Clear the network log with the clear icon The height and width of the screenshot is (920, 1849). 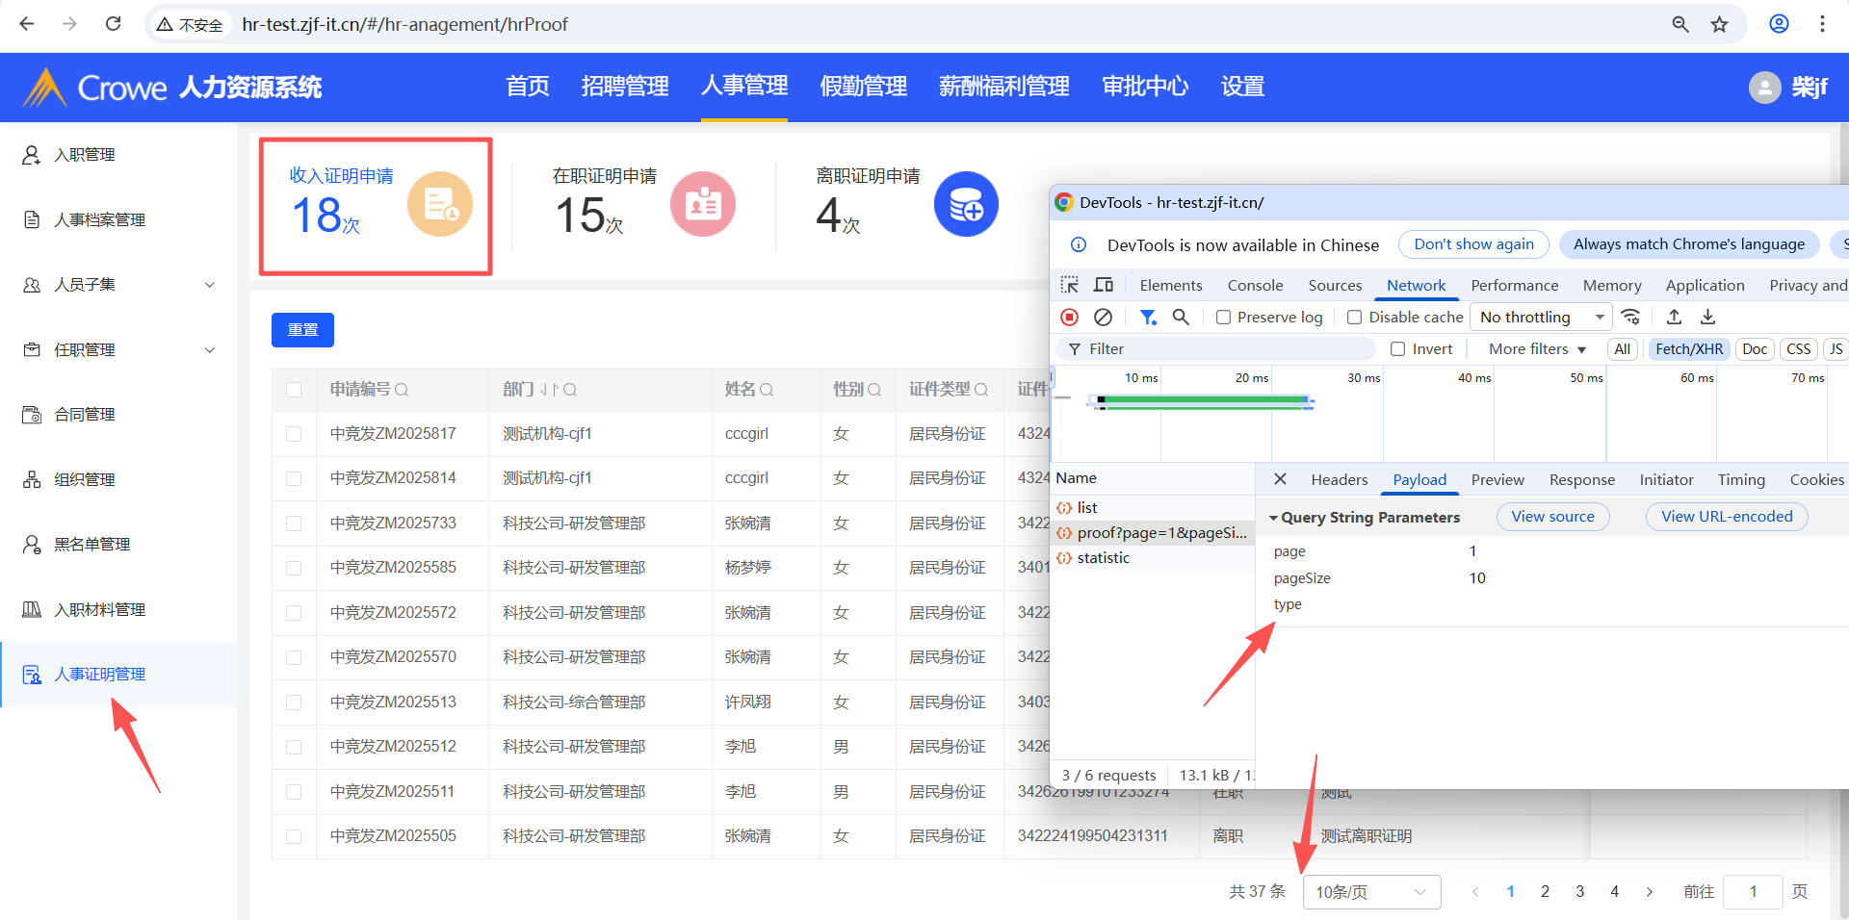[x=1104, y=318]
